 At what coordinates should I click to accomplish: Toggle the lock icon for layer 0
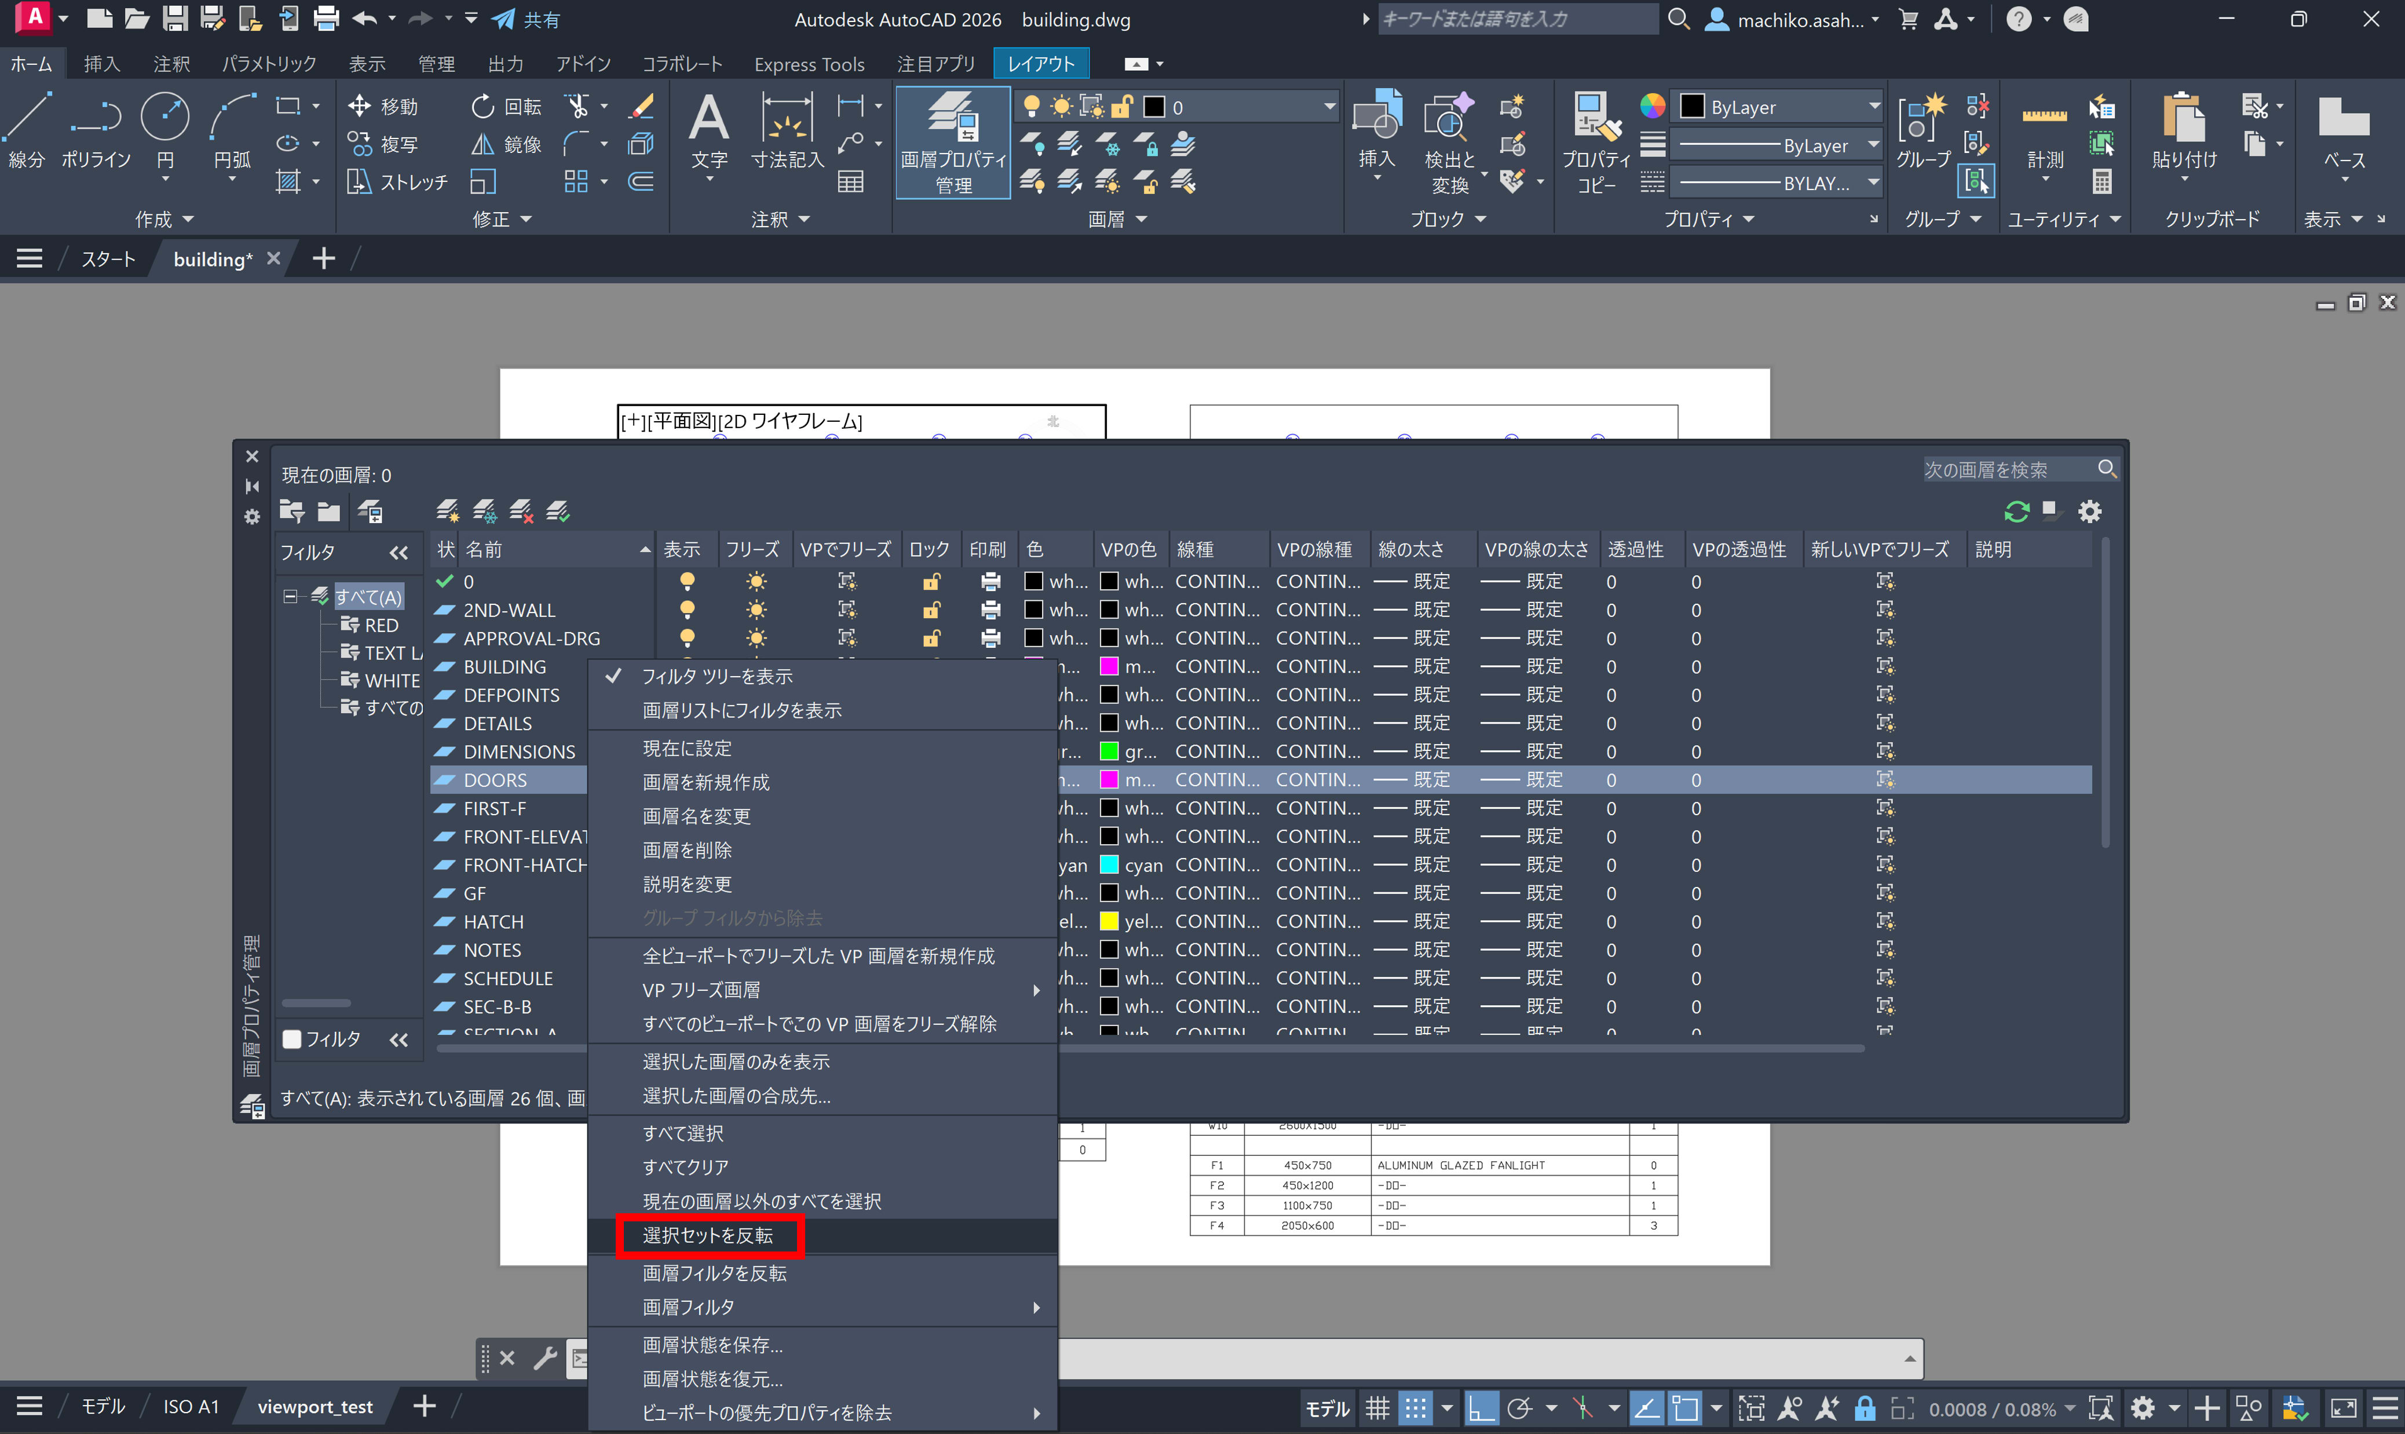tap(931, 582)
